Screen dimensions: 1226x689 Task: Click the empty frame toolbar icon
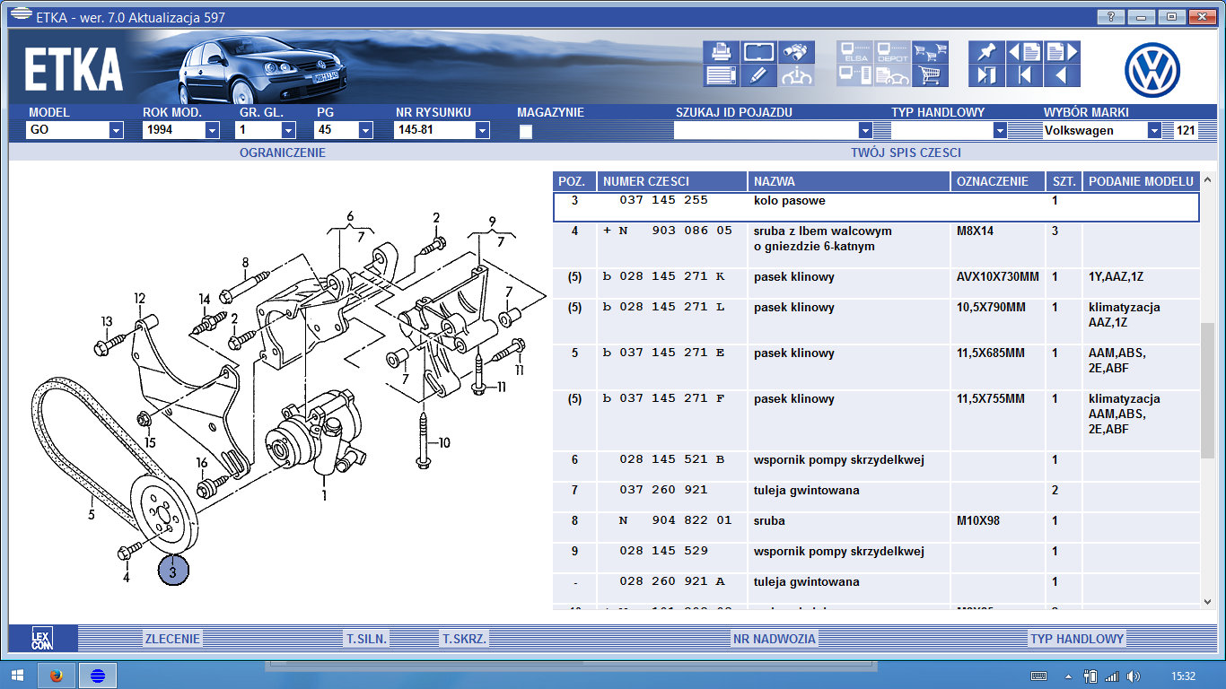tap(758, 51)
